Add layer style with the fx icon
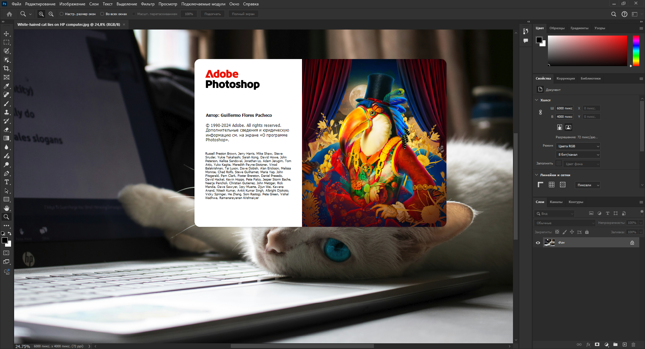645x349 pixels. pyautogui.click(x=588, y=345)
